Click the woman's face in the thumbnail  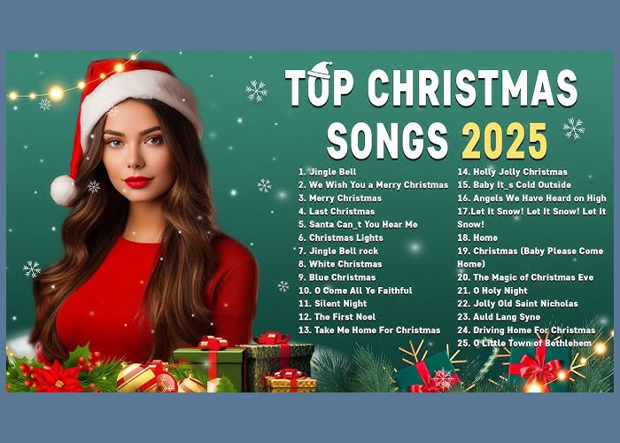pyautogui.click(x=136, y=152)
